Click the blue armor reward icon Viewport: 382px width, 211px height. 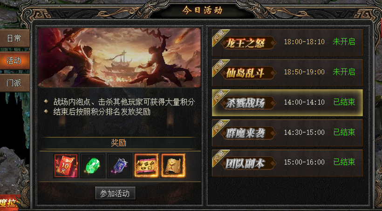[119, 165]
